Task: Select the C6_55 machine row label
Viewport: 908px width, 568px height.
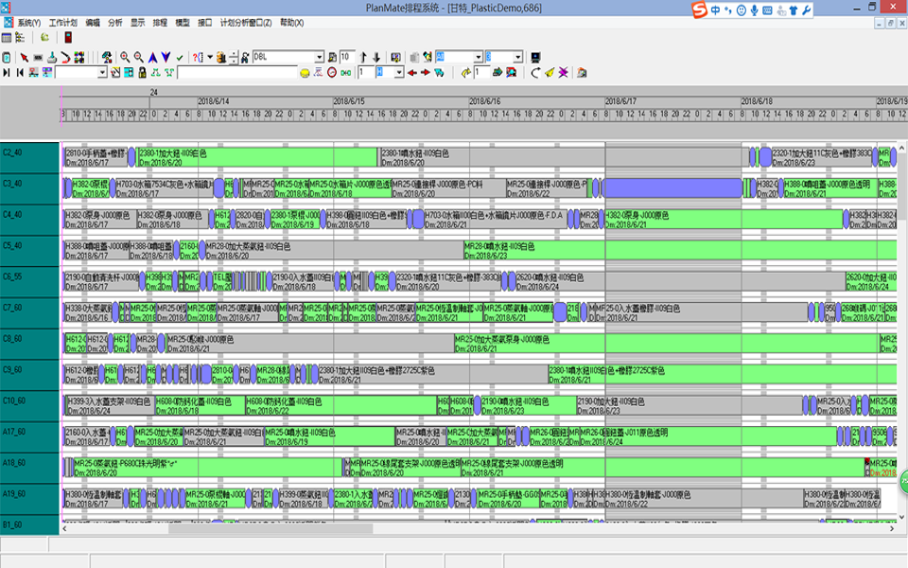Action: tap(29, 281)
